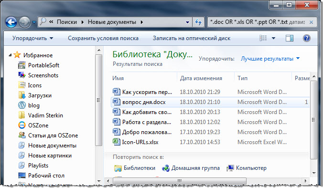
Task: Repeat search in Компьютер
Action: [x=247, y=168]
